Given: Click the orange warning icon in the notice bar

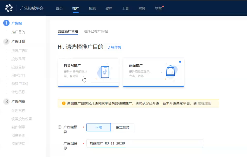Looking at the screenshot, I should click(x=64, y=103).
